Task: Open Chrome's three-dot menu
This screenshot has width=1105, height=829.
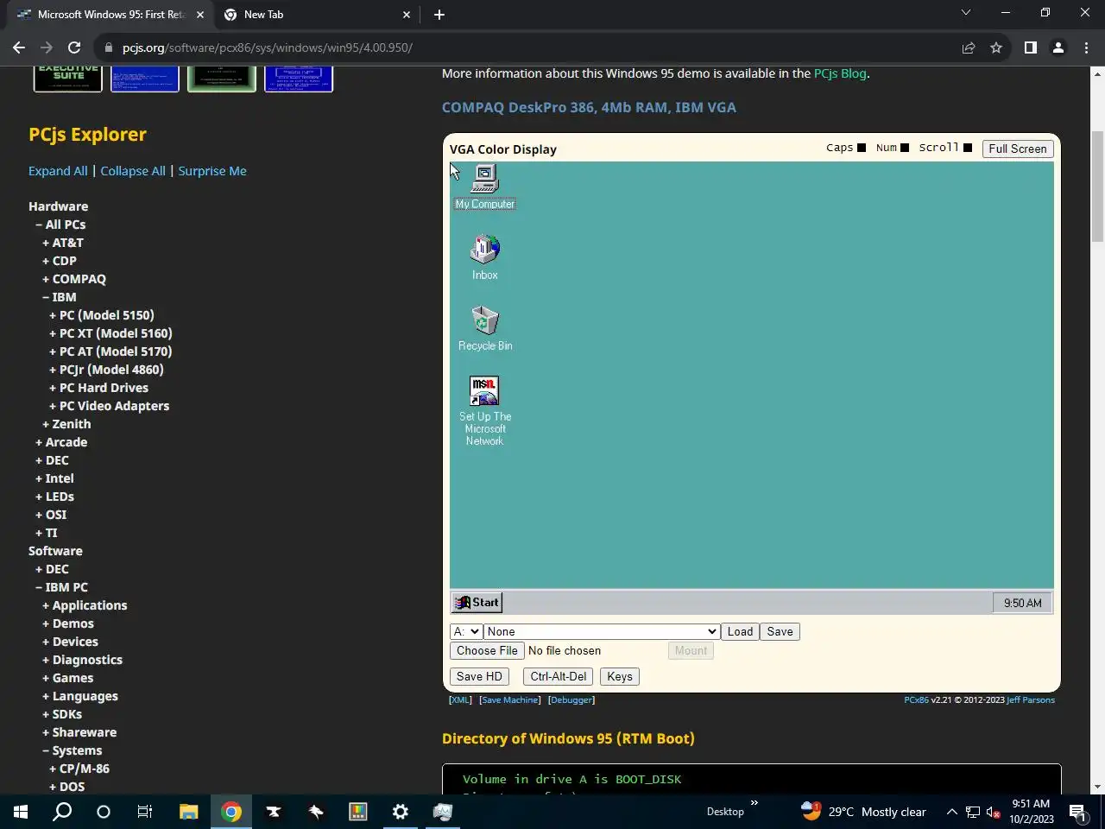Action: (1085, 47)
